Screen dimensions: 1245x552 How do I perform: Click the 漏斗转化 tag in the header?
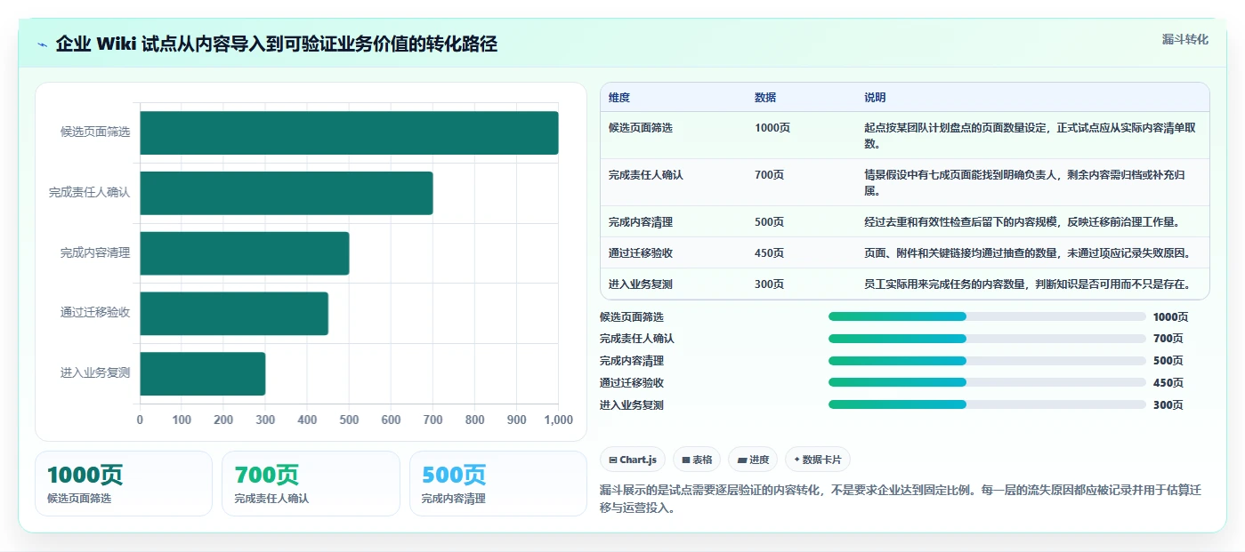1185,39
